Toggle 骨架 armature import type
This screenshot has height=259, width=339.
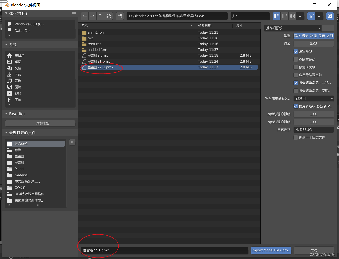tap(305, 36)
